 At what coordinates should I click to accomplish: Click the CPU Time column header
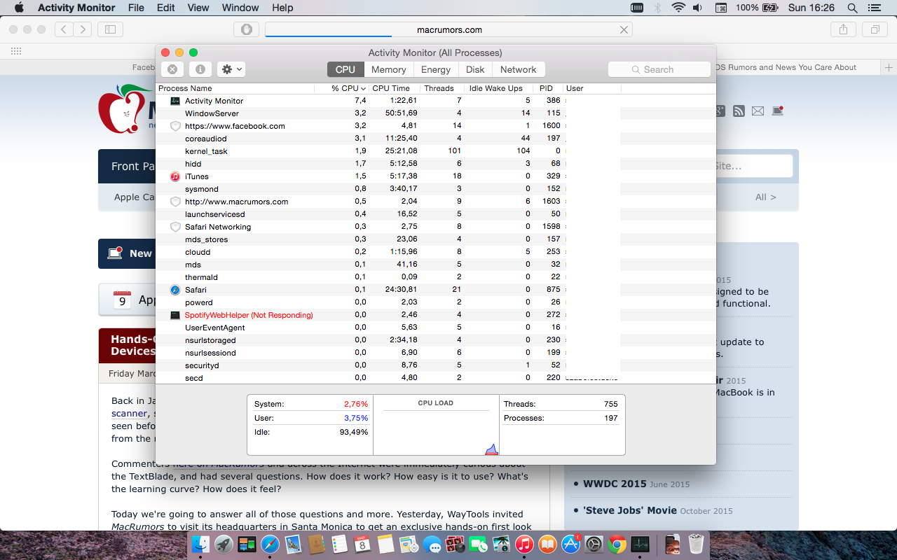coord(395,88)
